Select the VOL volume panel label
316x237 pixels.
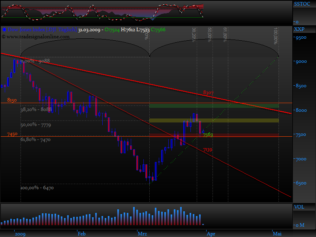[299, 207]
